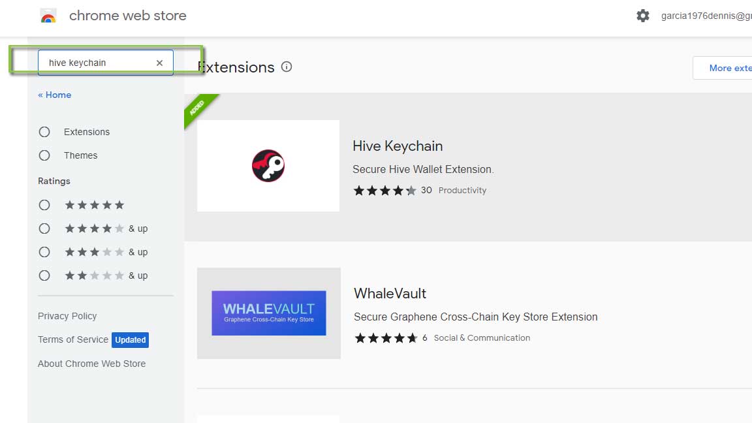The height and width of the screenshot is (423, 752).
Task: Open the Privacy Policy link
Action: tap(67, 316)
